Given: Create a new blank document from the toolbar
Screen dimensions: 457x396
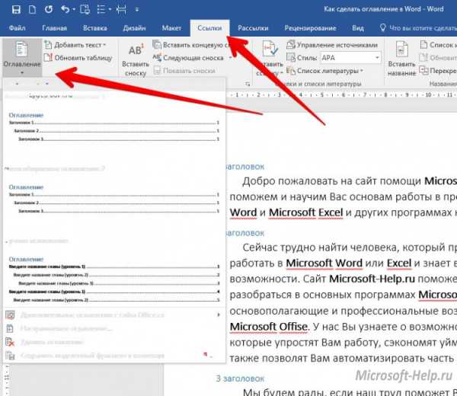Looking at the screenshot, I should (x=32, y=10).
